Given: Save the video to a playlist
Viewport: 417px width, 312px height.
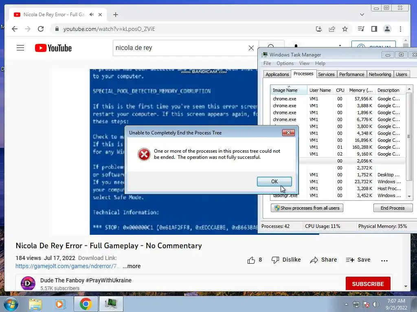Looking at the screenshot, I should tap(358, 260).
